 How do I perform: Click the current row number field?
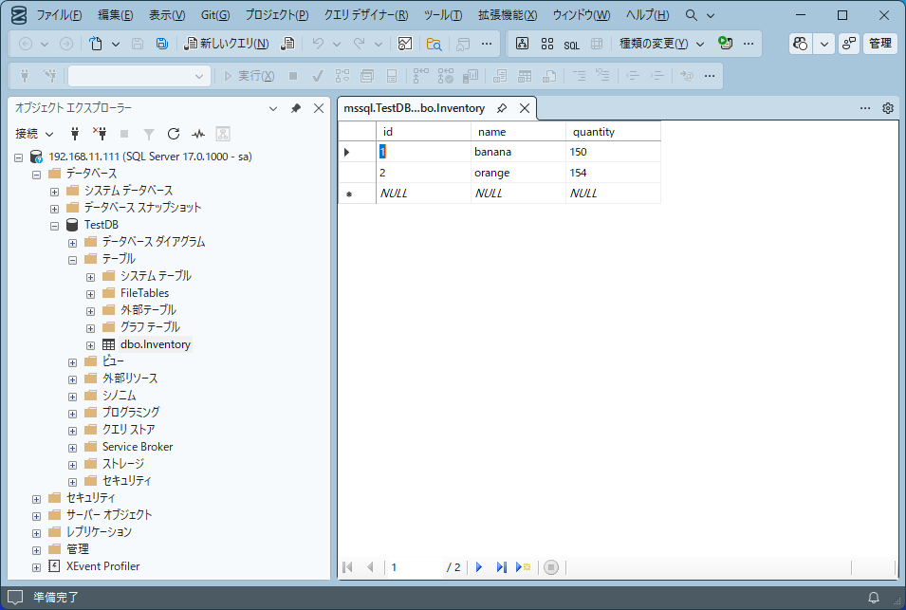(x=413, y=567)
